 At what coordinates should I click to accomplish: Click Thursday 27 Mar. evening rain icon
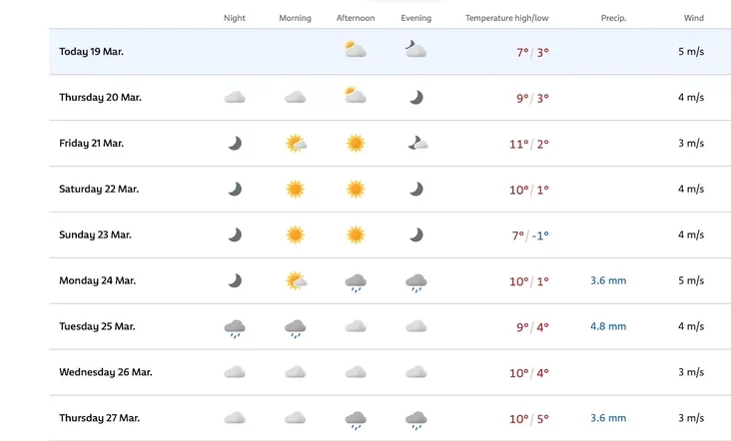tap(415, 420)
